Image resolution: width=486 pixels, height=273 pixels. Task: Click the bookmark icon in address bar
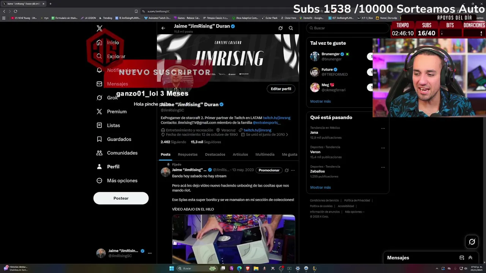tap(136, 11)
